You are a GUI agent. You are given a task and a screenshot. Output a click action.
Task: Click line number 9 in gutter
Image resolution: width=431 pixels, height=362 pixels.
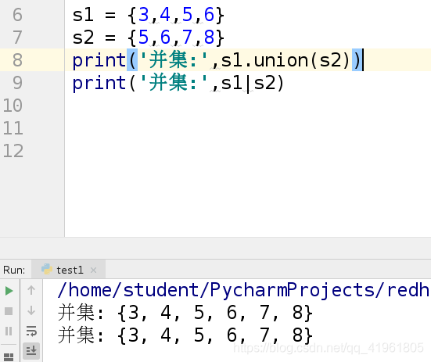click(17, 83)
